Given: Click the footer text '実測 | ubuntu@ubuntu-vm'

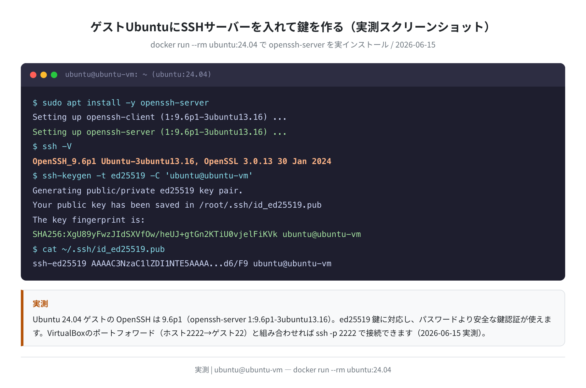Looking at the screenshot, I should point(293,370).
